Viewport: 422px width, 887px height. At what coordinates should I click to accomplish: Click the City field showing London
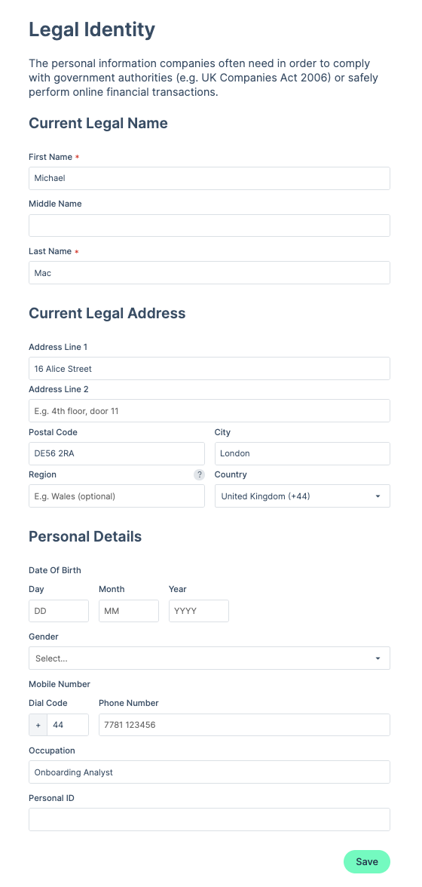click(x=302, y=454)
